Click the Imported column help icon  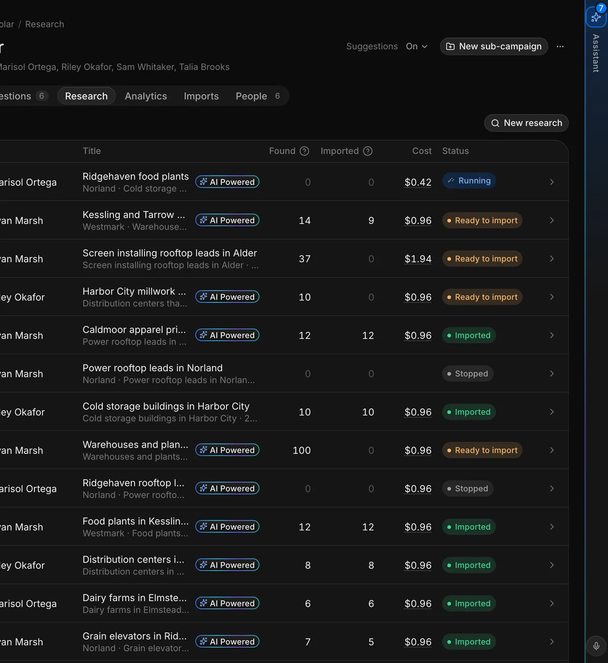[368, 151]
